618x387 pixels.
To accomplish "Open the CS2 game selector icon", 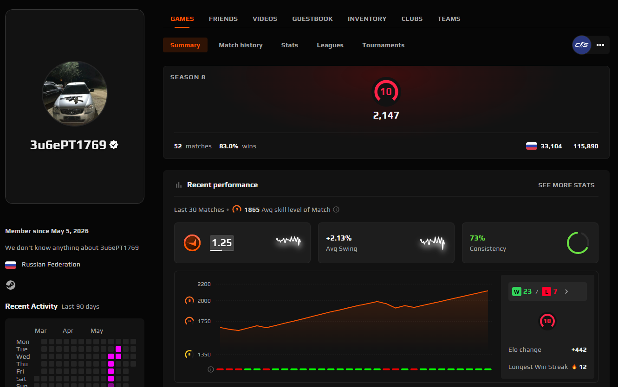I will (x=582, y=45).
